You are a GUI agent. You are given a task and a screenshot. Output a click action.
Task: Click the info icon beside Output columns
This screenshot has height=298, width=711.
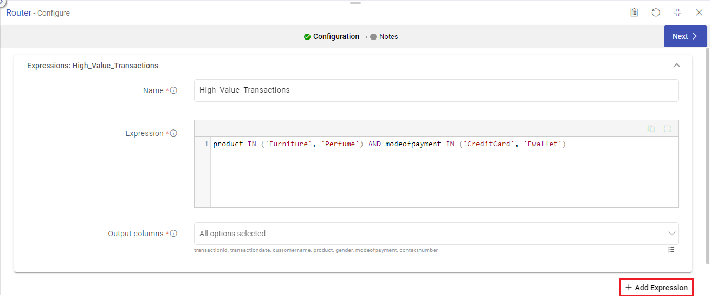tap(173, 234)
